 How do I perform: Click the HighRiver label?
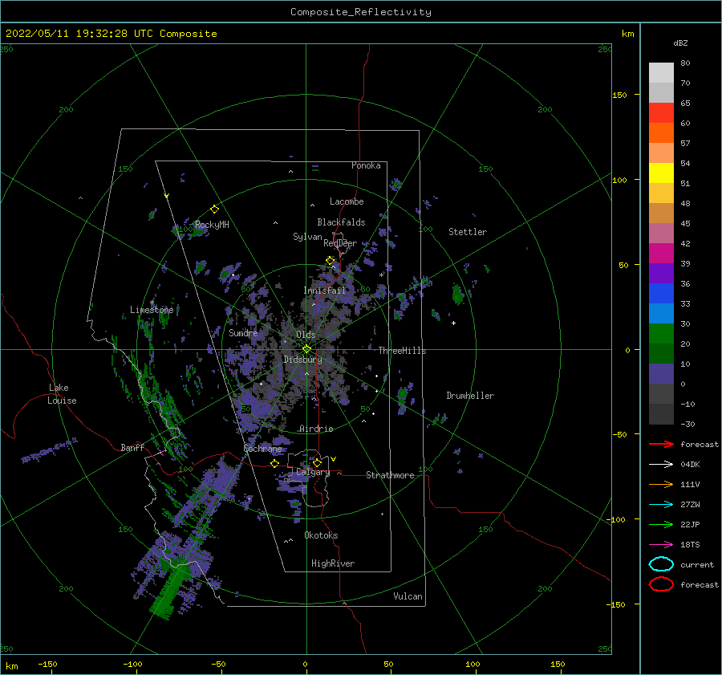click(x=333, y=563)
